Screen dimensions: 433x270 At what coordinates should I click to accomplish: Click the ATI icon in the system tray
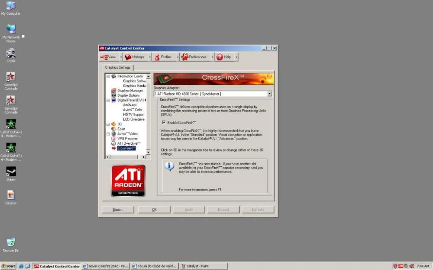tap(401, 266)
